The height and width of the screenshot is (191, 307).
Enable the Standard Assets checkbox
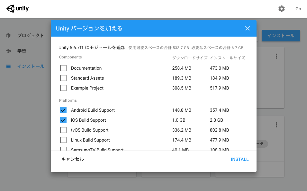point(63,78)
